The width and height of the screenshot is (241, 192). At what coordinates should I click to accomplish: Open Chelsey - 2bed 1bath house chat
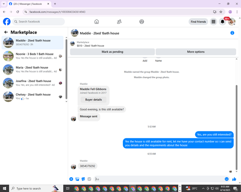pos(33,96)
